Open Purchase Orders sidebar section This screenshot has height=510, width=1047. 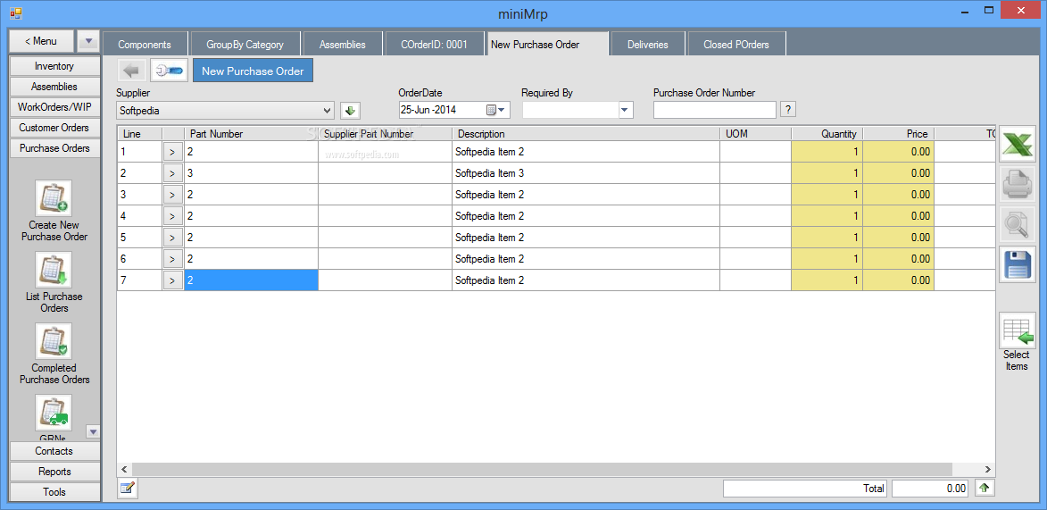pos(54,148)
